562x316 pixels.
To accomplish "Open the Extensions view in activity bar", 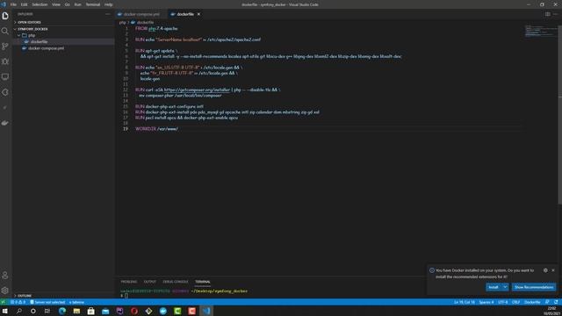I will pos(5,92).
